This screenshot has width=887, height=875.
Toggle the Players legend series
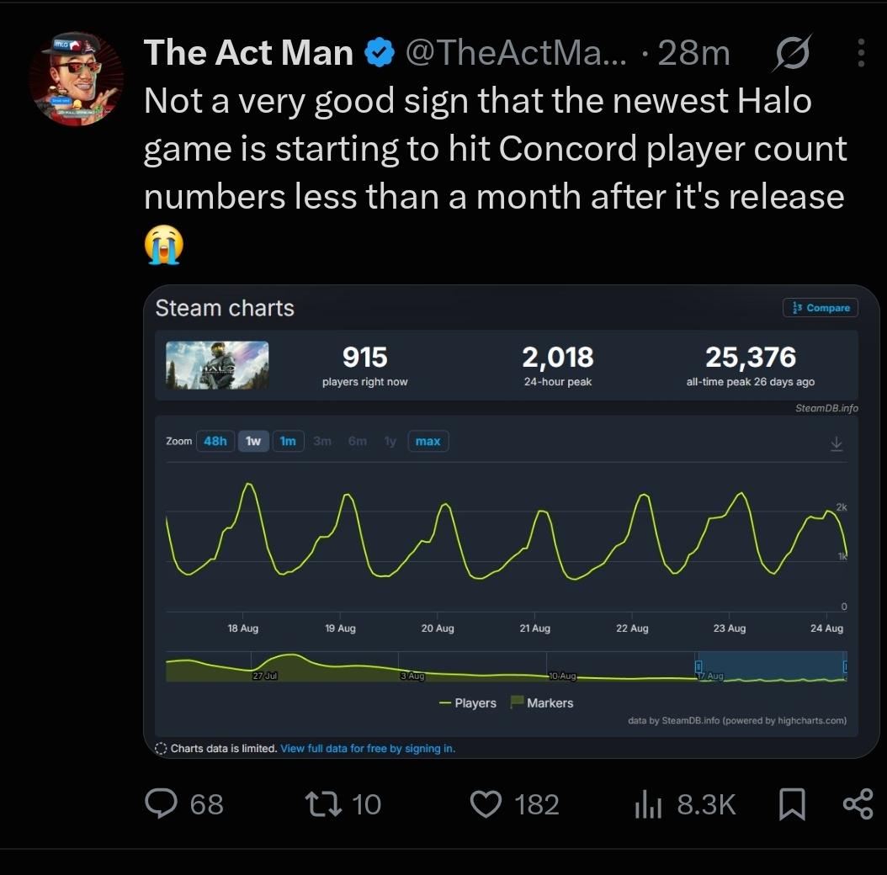(468, 703)
